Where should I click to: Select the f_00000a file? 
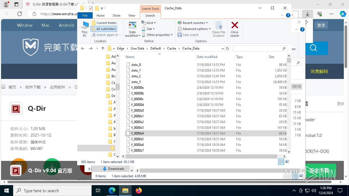pyautogui.click(x=206, y=88)
